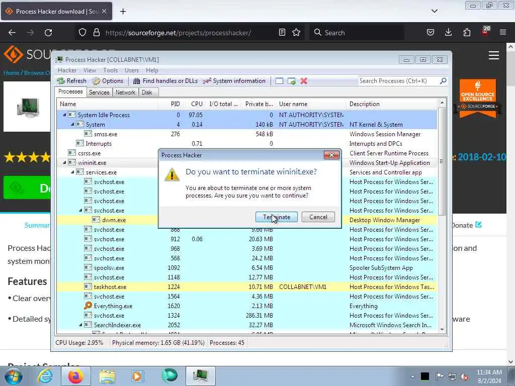Viewport: 515px width, 386px height.
Task: Sort by the User name column
Action: (x=310, y=104)
